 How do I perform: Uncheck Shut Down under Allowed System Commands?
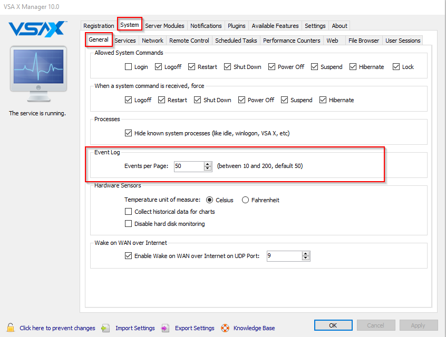pyautogui.click(x=228, y=67)
